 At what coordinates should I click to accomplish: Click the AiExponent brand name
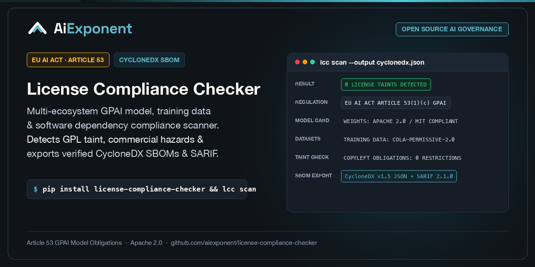[x=93, y=28]
